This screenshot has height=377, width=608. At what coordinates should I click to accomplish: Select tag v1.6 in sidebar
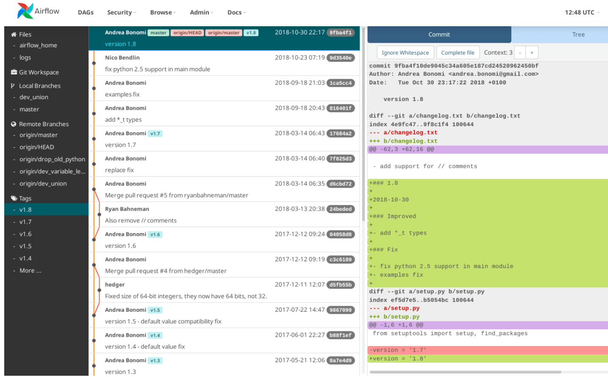point(25,234)
